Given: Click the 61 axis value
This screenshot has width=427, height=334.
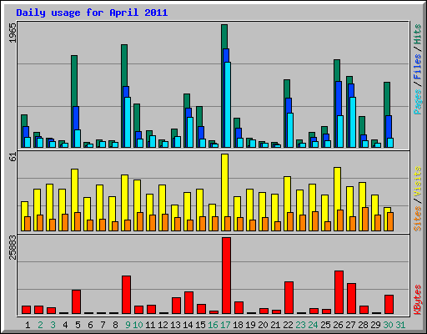Looking at the screenshot, I should point(13,157).
